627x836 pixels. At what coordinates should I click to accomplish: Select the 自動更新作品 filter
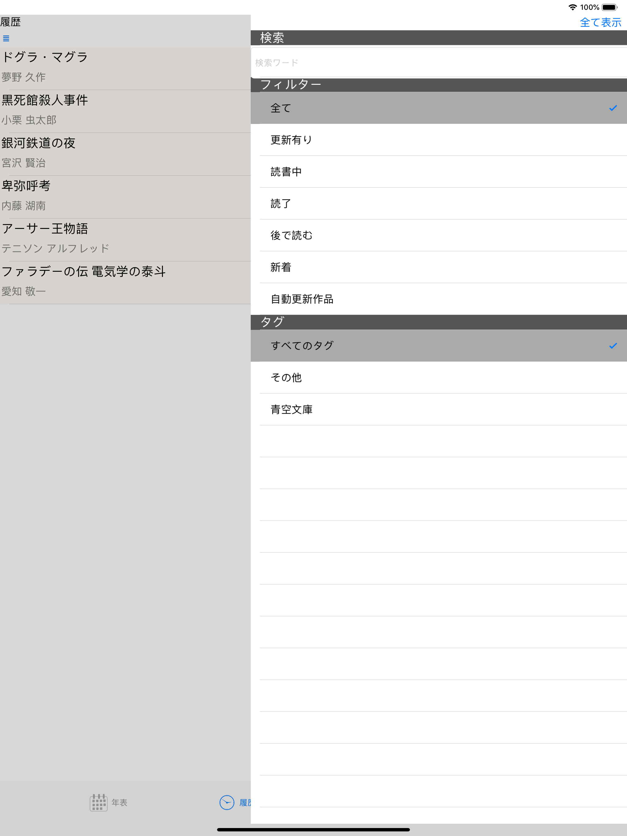(439, 299)
